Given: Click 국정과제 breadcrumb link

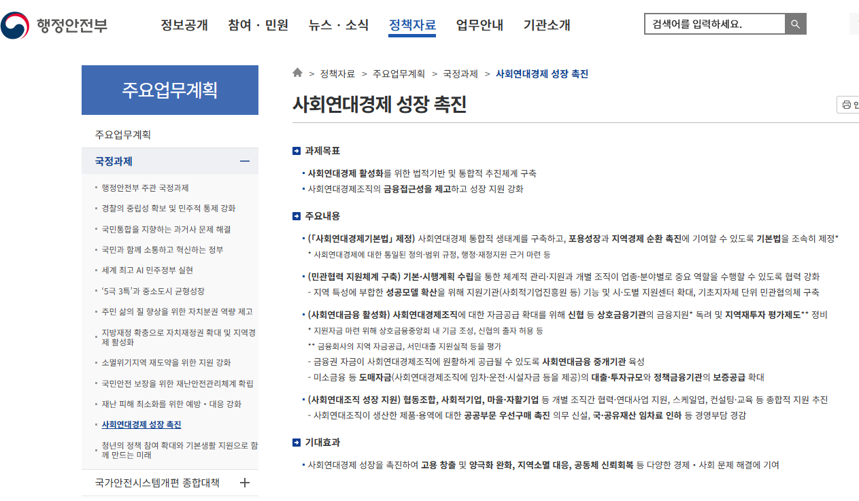Looking at the screenshot, I should (460, 73).
